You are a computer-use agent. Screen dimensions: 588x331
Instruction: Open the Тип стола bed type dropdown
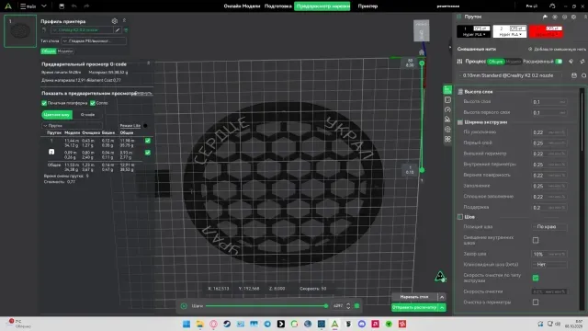[94, 40]
